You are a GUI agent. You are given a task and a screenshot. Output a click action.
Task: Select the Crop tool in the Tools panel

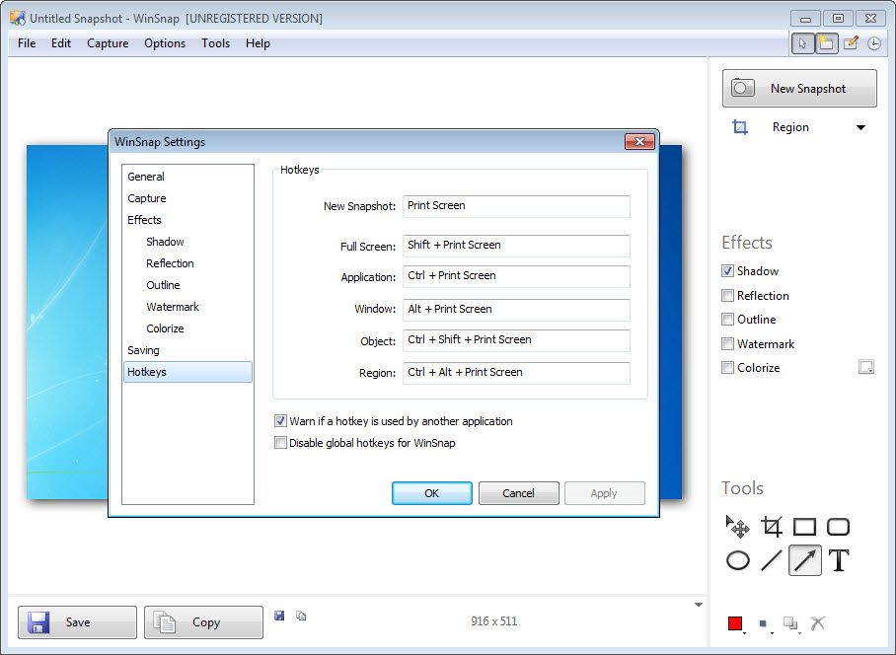772,527
